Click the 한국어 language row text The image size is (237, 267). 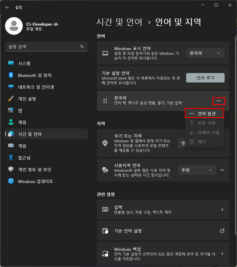(120, 98)
